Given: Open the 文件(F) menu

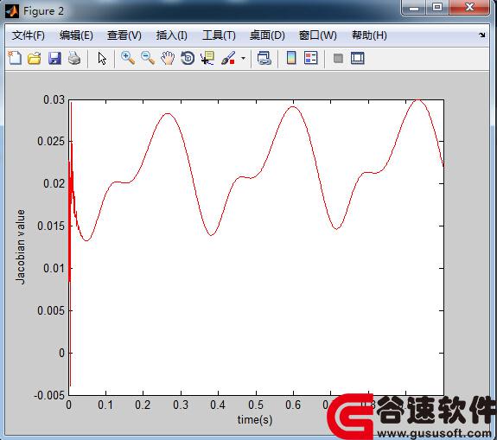Looking at the screenshot, I should coord(29,35).
